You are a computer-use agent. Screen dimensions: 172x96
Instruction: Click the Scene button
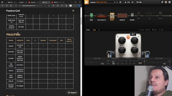141,30
